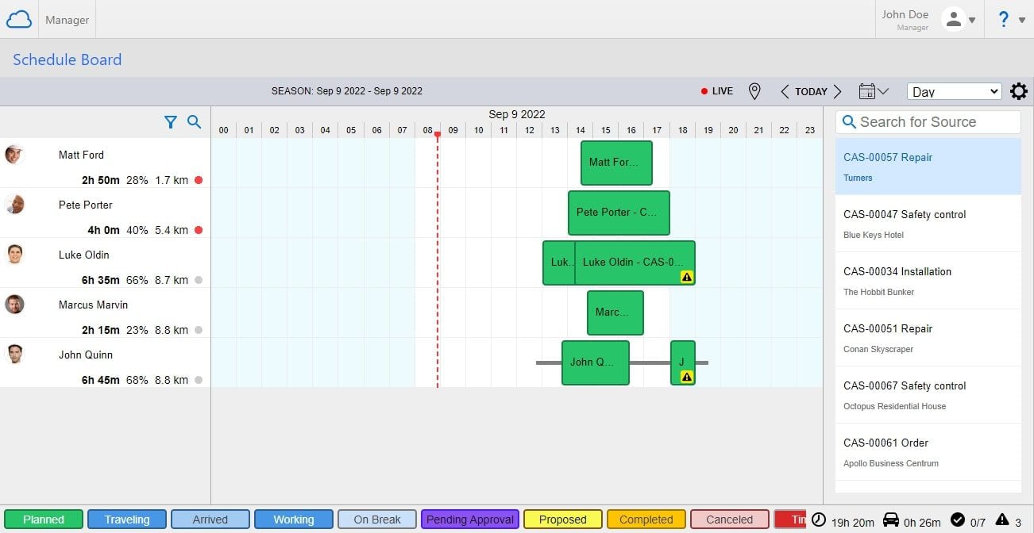Go to previous day arrow

click(x=785, y=92)
